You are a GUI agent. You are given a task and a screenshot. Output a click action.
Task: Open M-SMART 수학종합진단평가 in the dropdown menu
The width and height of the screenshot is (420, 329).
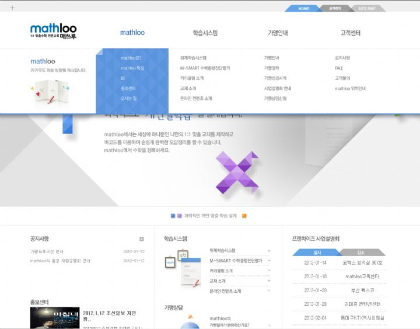[205, 68]
